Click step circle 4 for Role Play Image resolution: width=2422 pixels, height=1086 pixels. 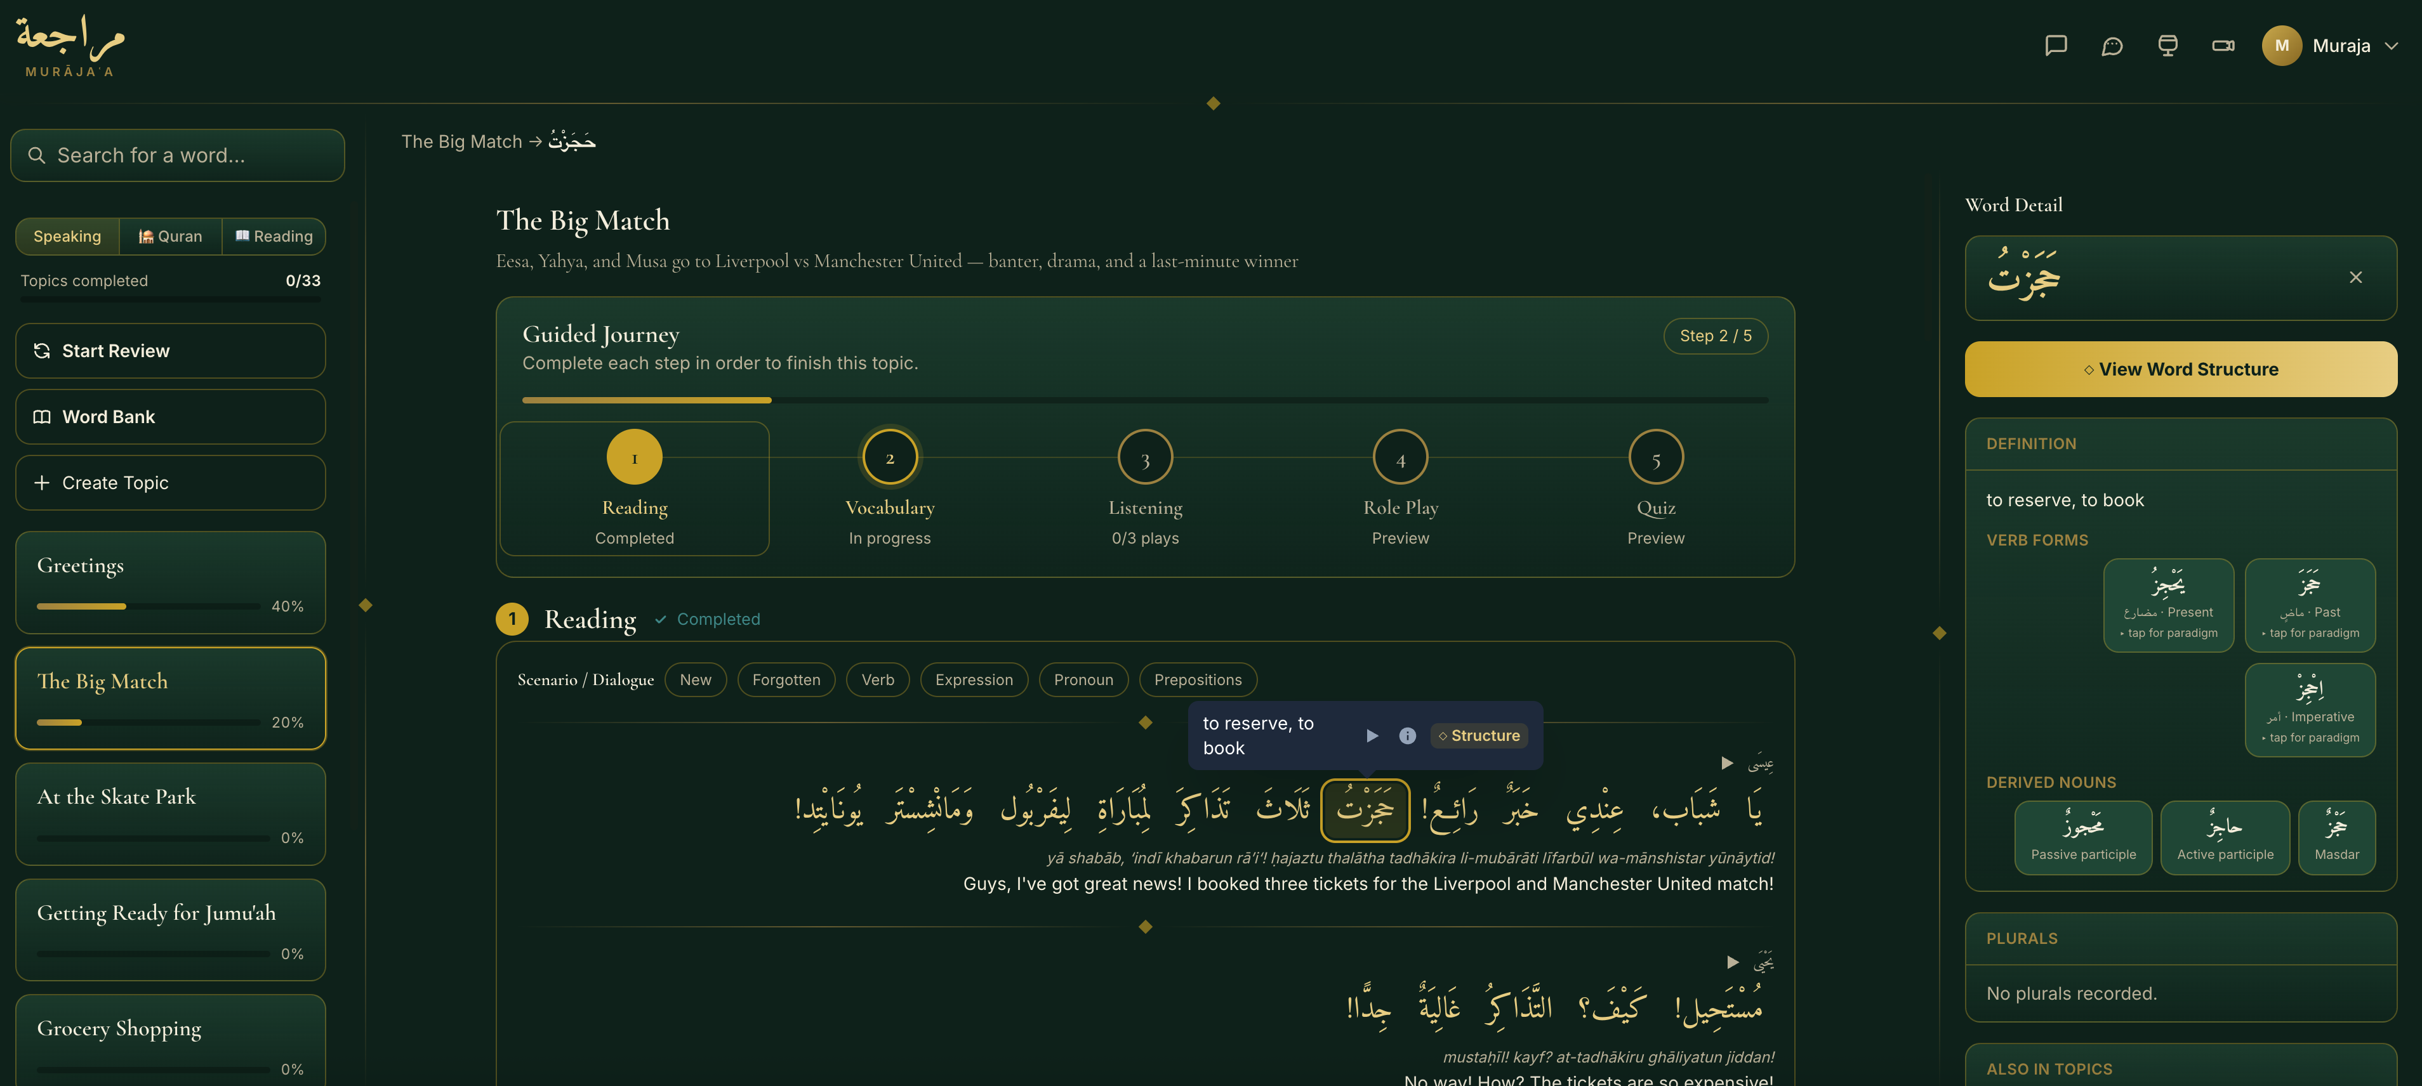pos(1401,457)
